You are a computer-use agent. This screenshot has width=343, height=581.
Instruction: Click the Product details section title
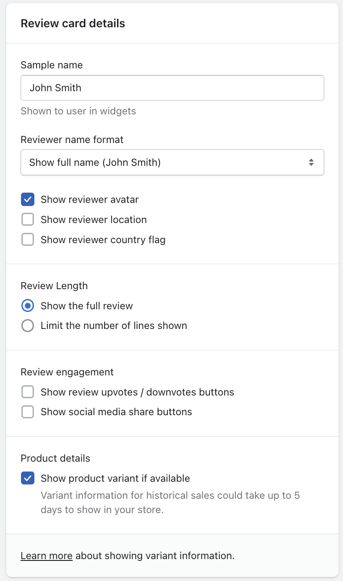coord(55,458)
